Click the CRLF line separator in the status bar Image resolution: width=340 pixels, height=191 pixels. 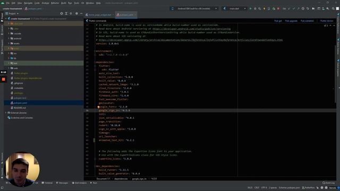257,187
